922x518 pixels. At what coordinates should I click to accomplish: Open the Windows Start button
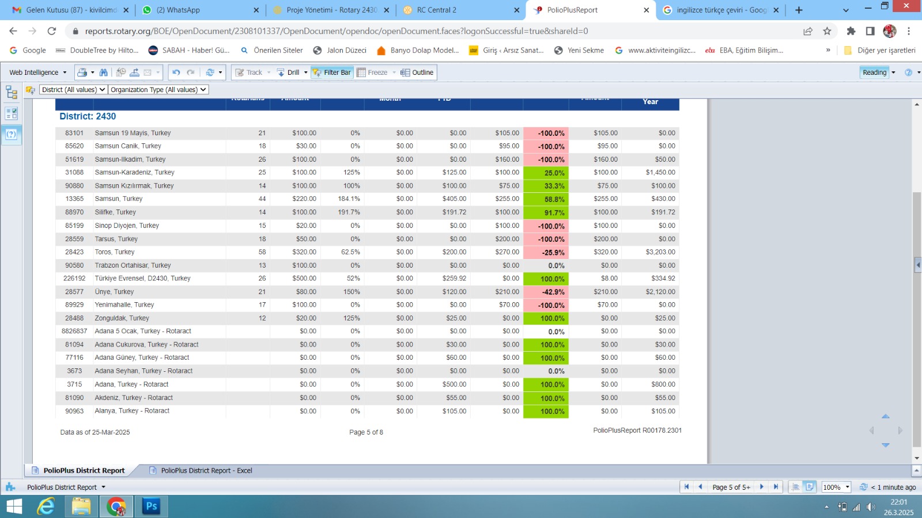pos(14,506)
